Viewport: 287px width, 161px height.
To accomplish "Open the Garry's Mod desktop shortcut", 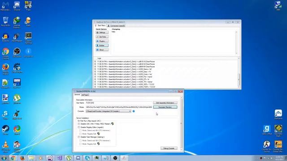I will [267, 130].
